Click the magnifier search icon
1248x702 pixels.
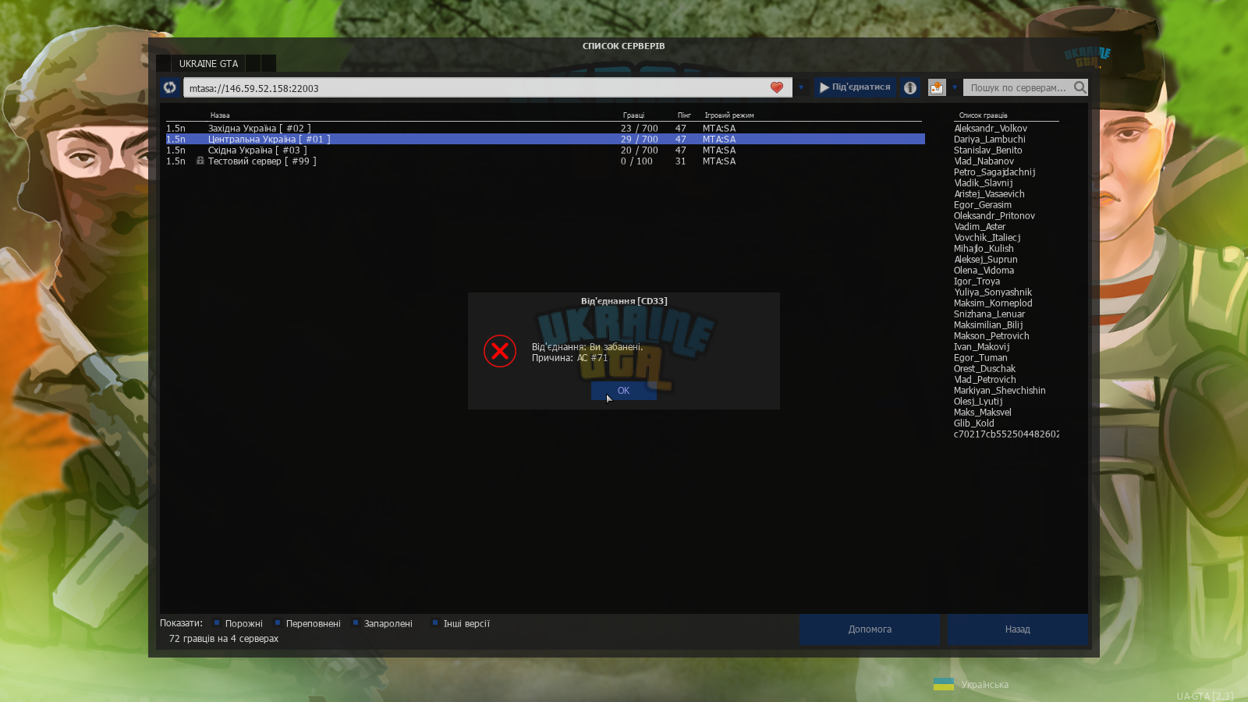pyautogui.click(x=1080, y=87)
